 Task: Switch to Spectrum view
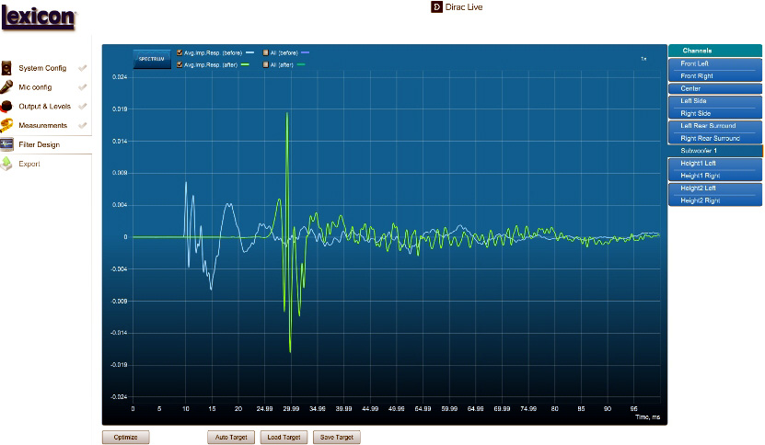[x=151, y=60]
